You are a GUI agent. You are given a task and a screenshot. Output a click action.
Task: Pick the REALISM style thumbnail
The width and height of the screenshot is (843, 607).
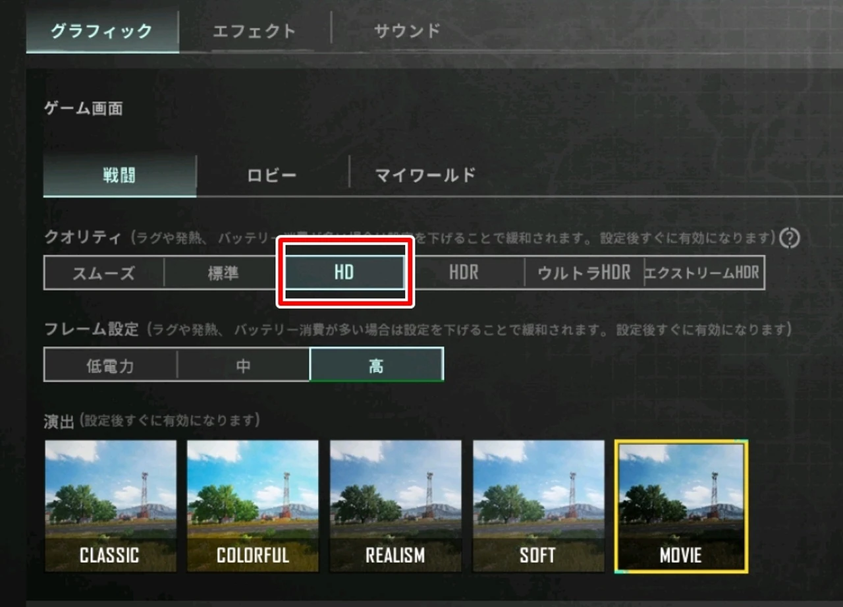396,506
